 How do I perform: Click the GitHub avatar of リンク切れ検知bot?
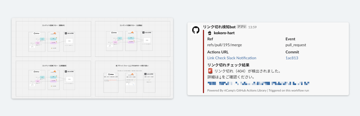coord(196,30)
